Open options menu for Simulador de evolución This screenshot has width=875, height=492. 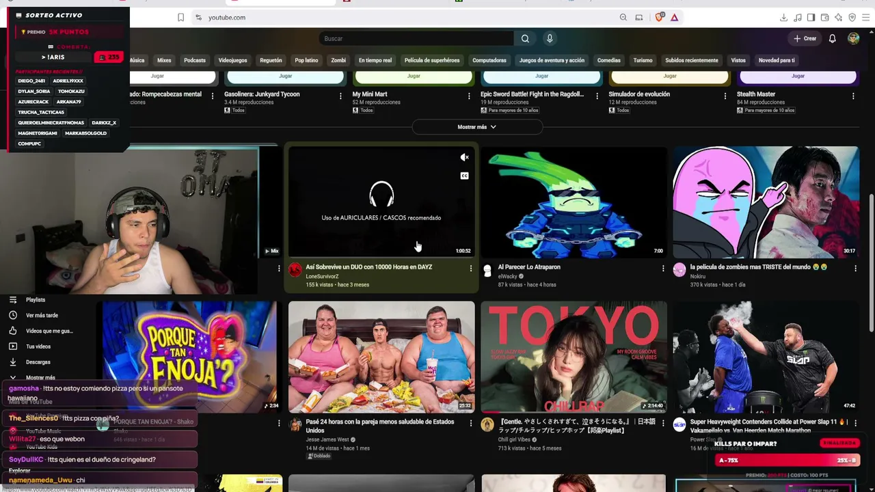[x=725, y=96]
